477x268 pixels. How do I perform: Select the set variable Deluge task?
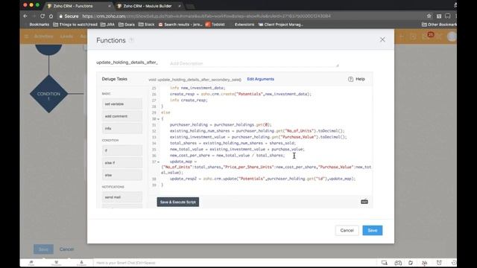point(122,104)
